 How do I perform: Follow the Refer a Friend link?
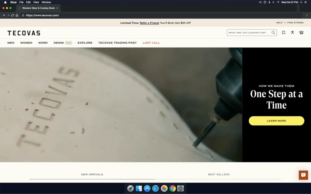[x=149, y=23]
